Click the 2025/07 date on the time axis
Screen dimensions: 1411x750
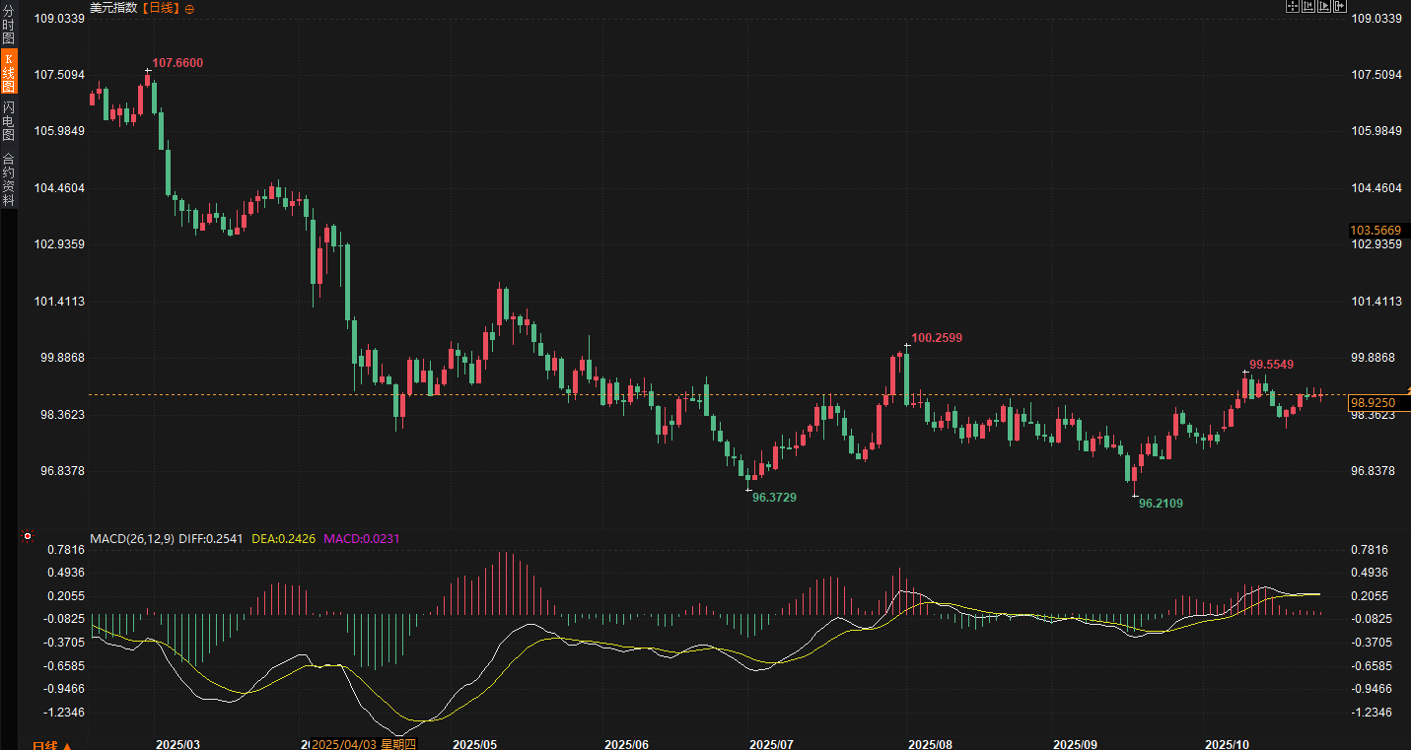(x=772, y=744)
